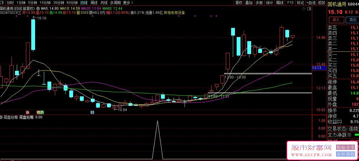Click the 买一 bid level row
Image resolution: width=359 pixels, height=161 pixels.
pyautogui.click(x=343, y=54)
